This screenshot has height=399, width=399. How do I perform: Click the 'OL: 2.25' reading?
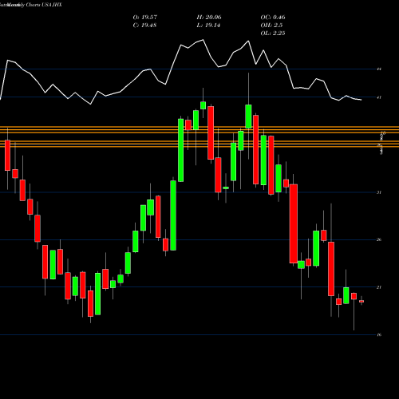[273, 34]
